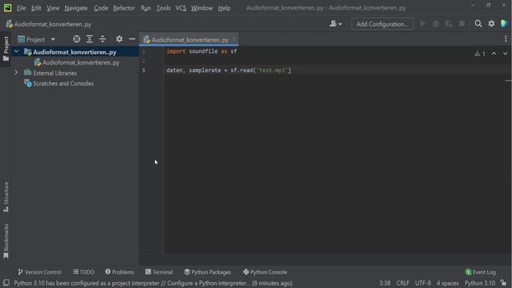Viewport: 512px width, 288px height.
Task: Open the Run menu
Action: tap(146, 8)
